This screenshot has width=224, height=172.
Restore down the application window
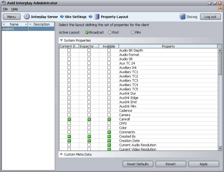pyautogui.click(x=210, y=3)
